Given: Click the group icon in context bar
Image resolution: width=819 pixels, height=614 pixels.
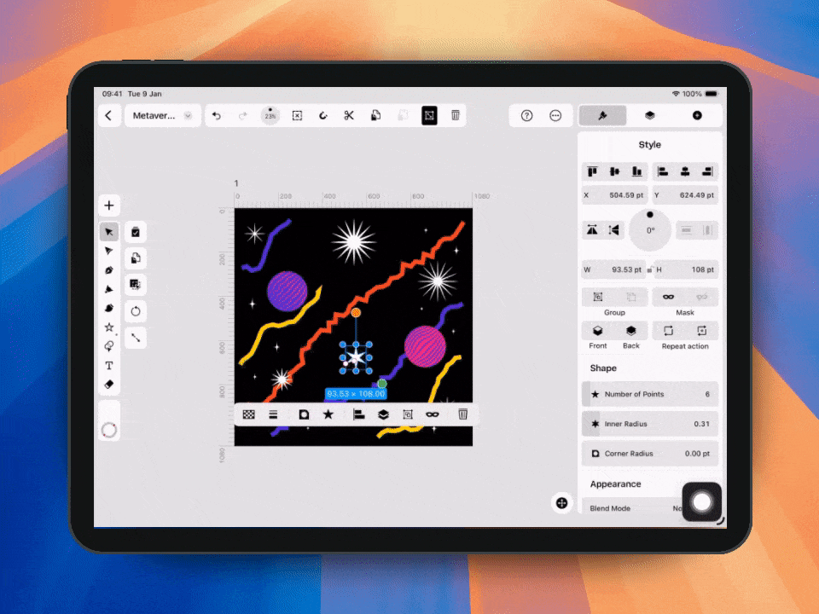Looking at the screenshot, I should (x=408, y=414).
